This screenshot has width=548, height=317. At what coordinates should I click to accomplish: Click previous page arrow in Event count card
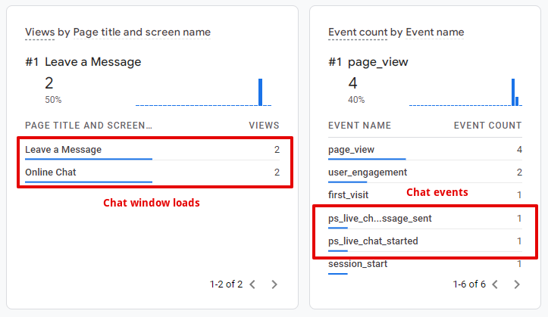pos(495,284)
